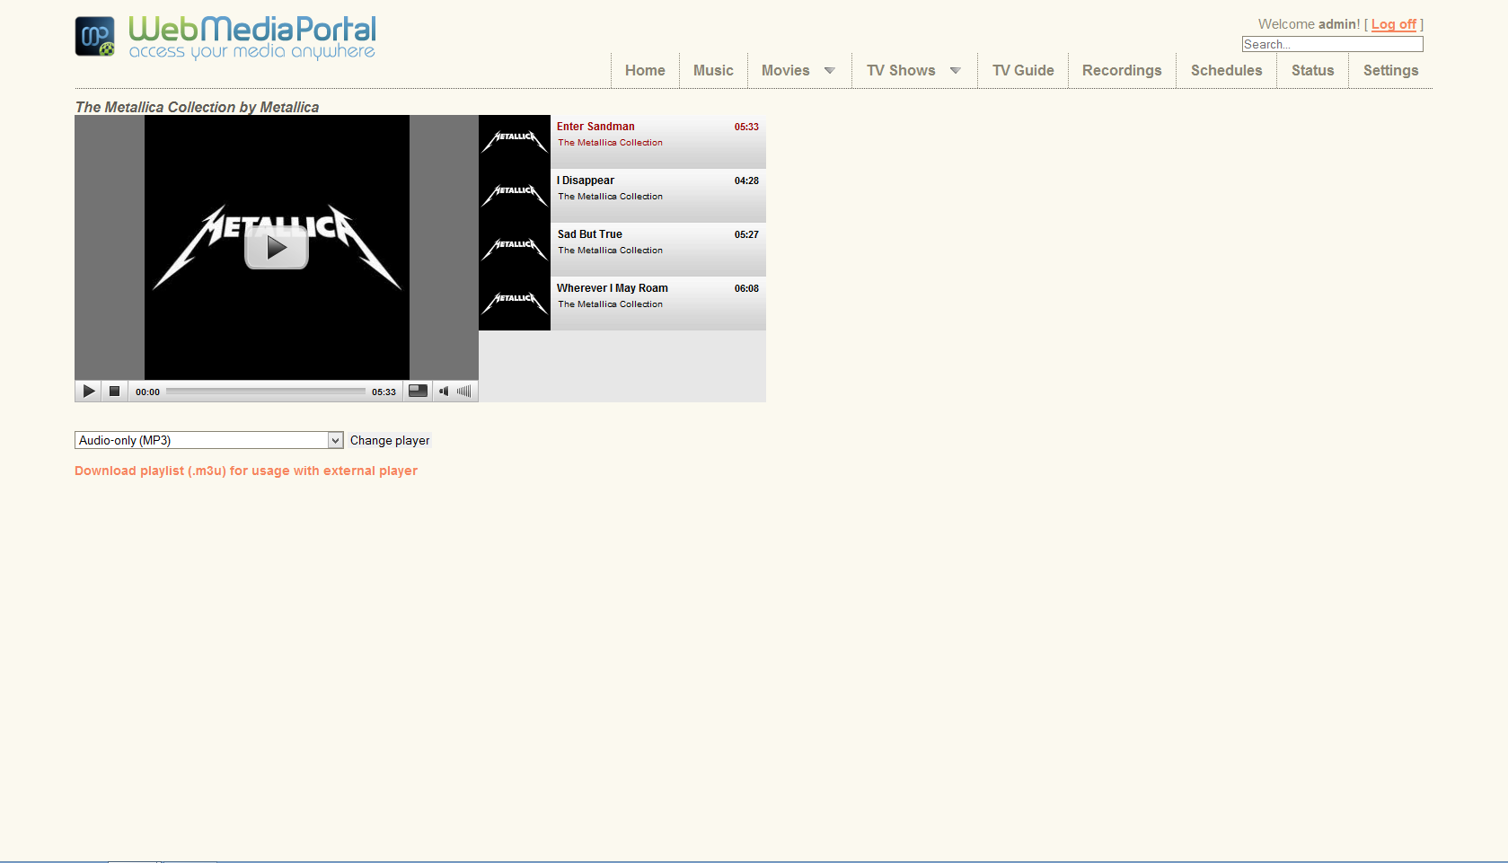The height and width of the screenshot is (863, 1508).
Task: Click the 05:27 duration of Sad But True
Action: tap(746, 234)
